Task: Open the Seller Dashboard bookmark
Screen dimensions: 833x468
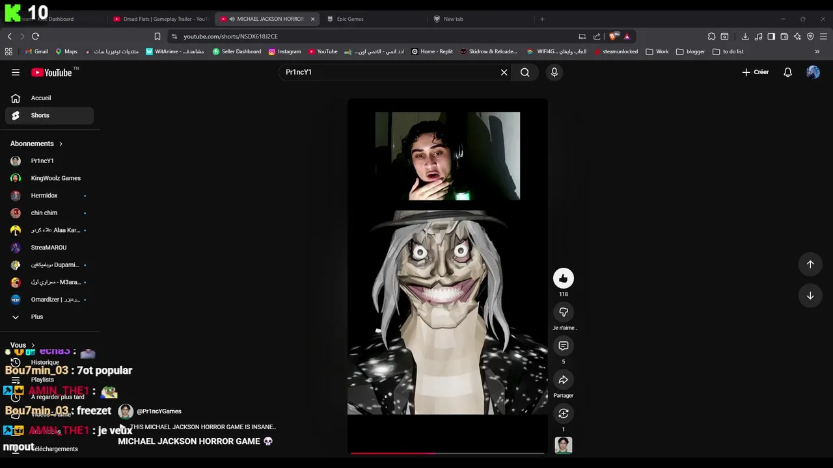Action: point(237,51)
